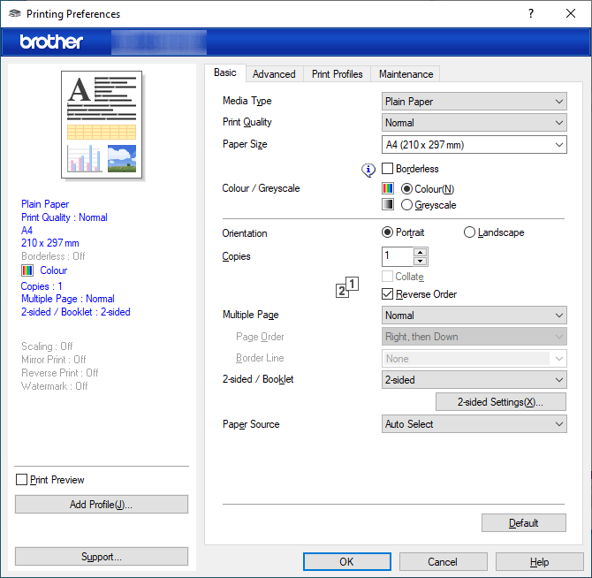
Task: Click the title bar question mark help button
Action: [531, 14]
